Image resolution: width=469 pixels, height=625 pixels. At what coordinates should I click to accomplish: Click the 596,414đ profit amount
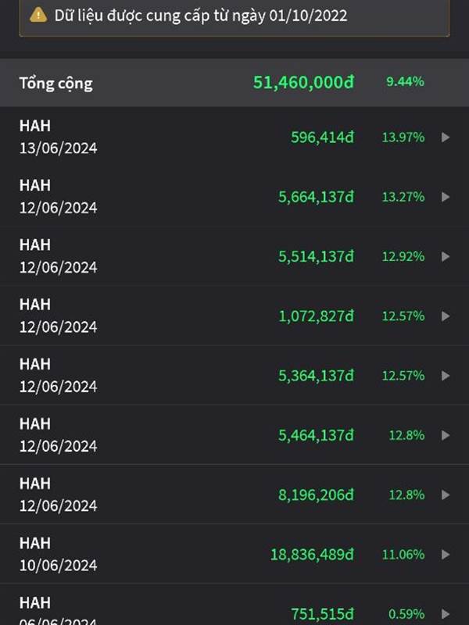(x=322, y=137)
